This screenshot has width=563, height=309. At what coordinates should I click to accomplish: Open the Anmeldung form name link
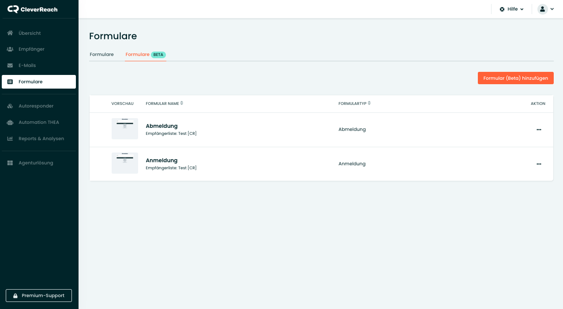(161, 160)
